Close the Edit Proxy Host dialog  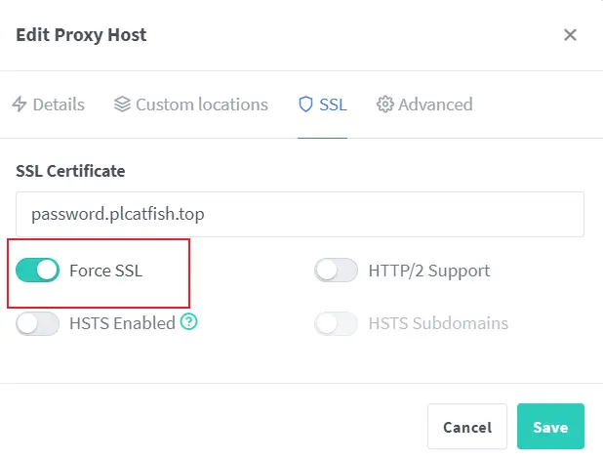click(x=570, y=35)
